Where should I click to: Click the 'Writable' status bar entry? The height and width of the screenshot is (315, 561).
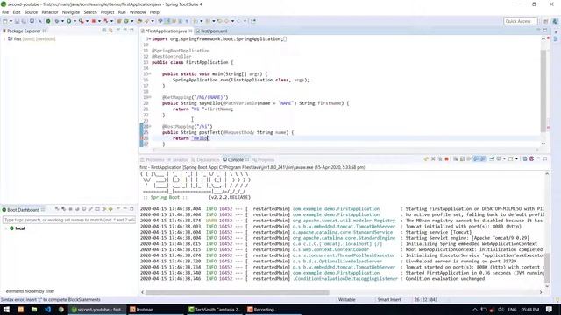tap(347, 299)
